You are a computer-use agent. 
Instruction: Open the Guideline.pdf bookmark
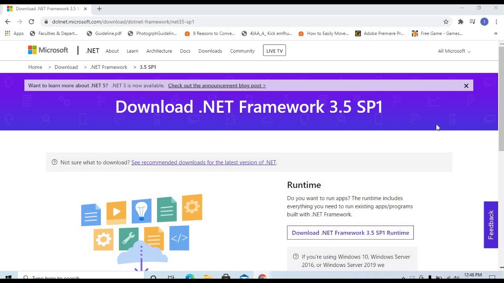(104, 33)
